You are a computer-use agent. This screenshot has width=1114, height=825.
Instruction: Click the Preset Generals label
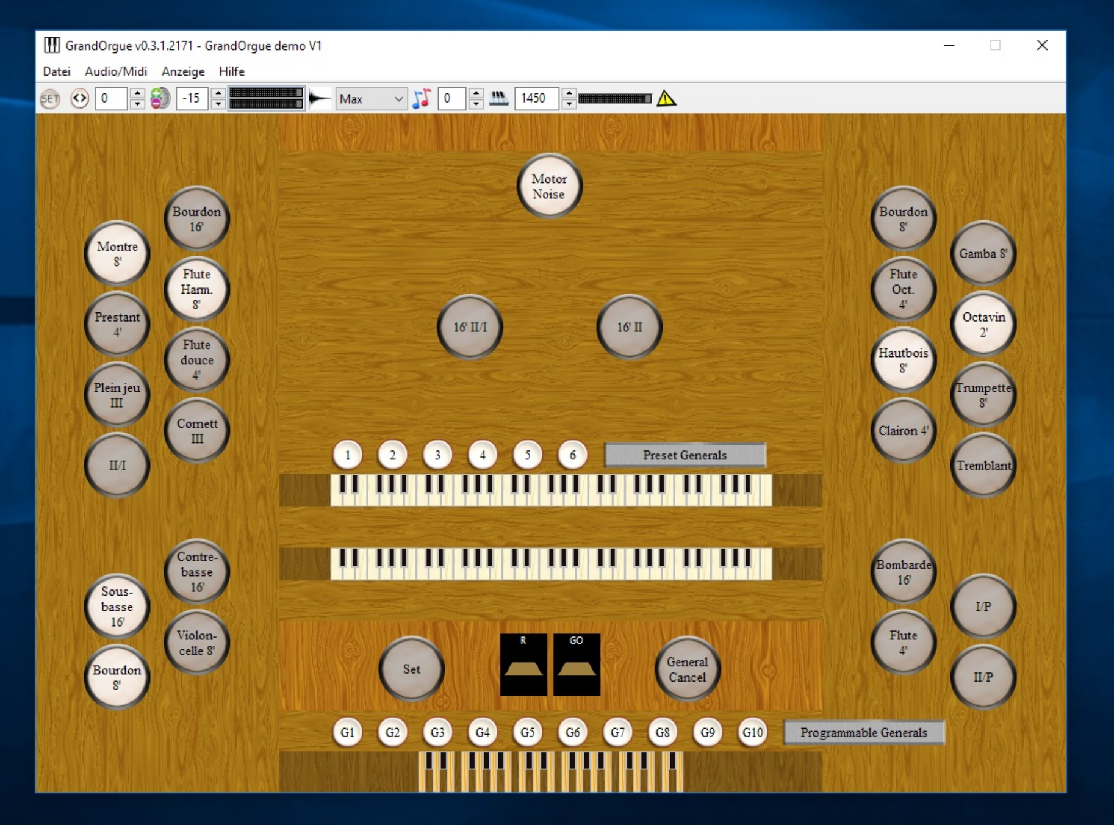685,455
